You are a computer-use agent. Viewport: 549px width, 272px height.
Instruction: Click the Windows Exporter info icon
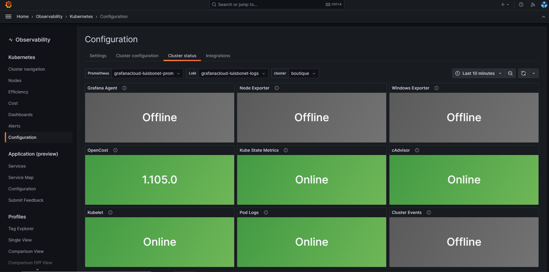(437, 88)
